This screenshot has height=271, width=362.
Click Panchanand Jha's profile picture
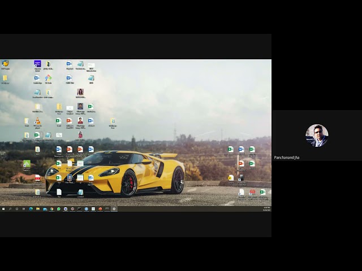coord(317,135)
